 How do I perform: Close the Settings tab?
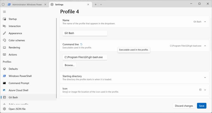coord(88,4)
